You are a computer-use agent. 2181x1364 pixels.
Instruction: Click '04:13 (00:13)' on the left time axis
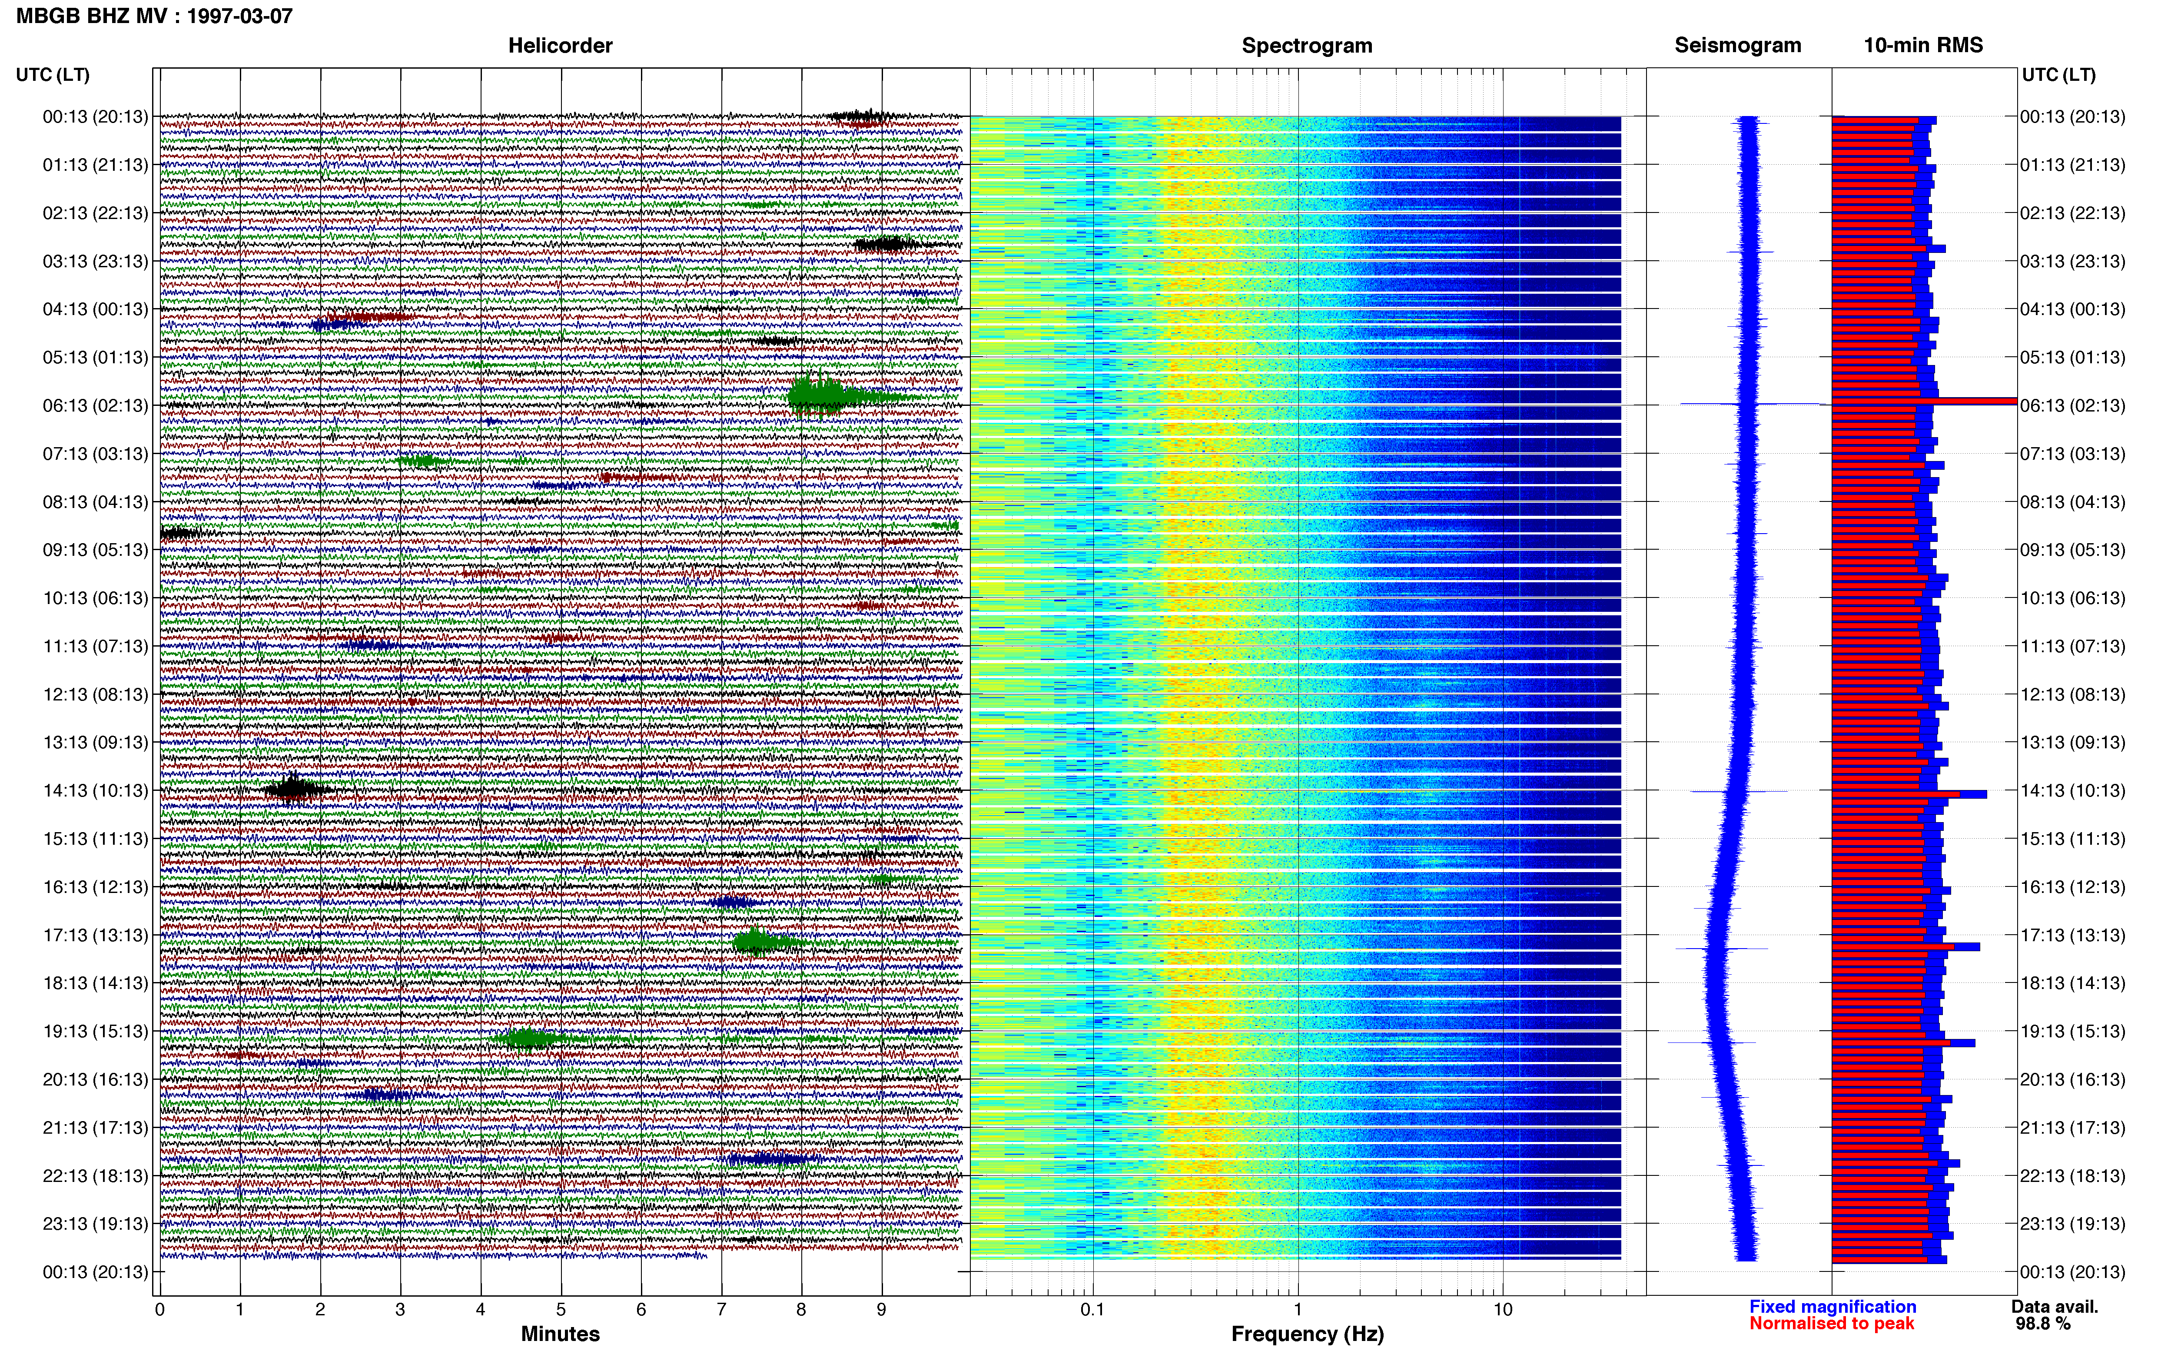point(96,309)
